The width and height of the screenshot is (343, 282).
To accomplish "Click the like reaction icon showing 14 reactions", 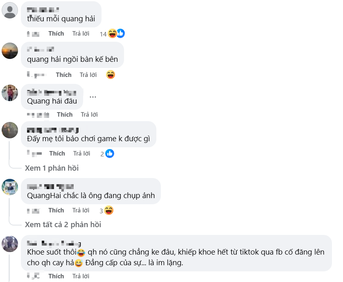I will (120, 34).
